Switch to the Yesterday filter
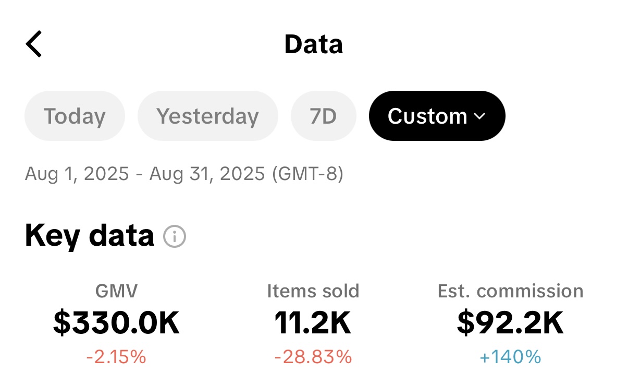This screenshot has width=628, height=384. pos(208,116)
